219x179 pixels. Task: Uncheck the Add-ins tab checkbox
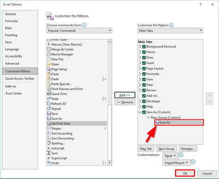144,96
